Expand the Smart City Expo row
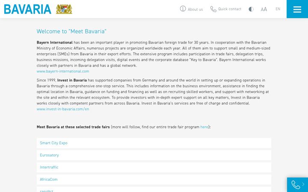Image resolution: width=308 pixels, height=192 pixels. 154,143
